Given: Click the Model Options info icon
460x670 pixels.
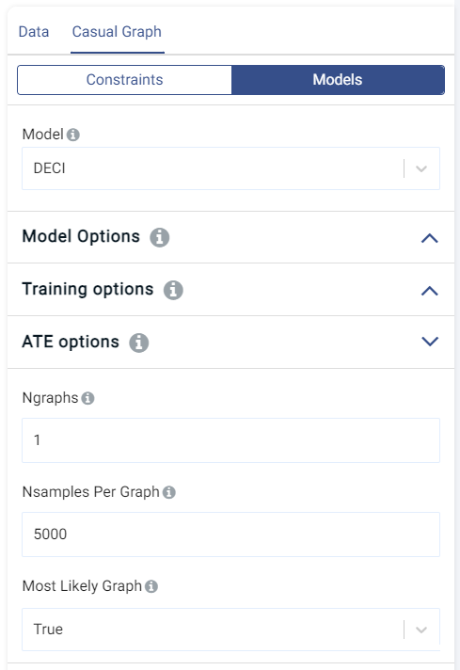Looking at the screenshot, I should coord(159,237).
